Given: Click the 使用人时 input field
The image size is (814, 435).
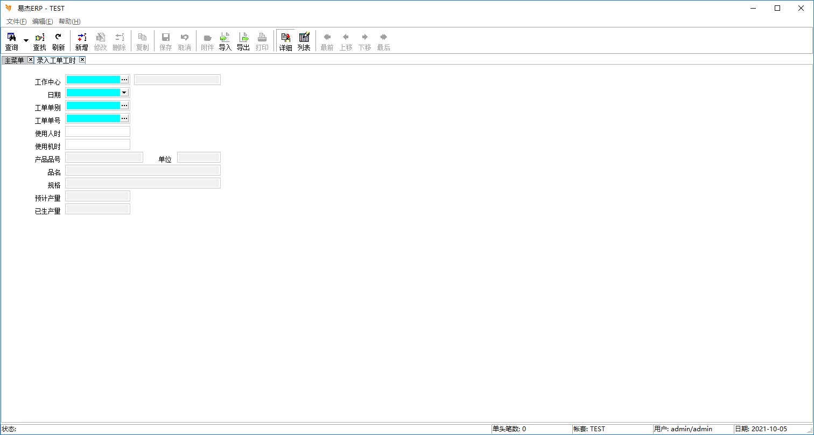Looking at the screenshot, I should tap(97, 131).
